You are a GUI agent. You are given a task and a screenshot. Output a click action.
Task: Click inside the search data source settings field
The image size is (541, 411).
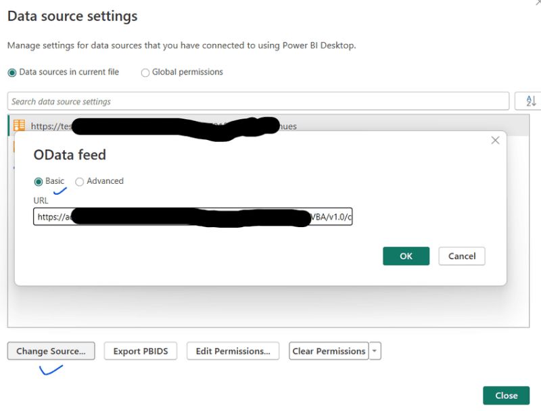tap(257, 100)
